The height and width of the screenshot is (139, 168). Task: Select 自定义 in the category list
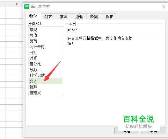pos(46,93)
